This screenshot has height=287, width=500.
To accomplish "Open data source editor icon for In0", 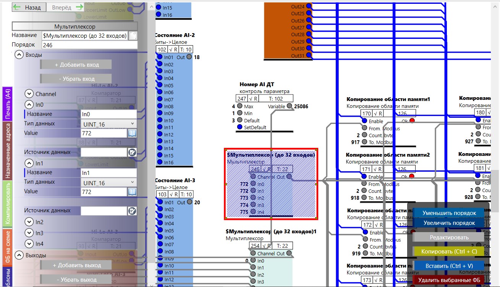I will [132, 152].
